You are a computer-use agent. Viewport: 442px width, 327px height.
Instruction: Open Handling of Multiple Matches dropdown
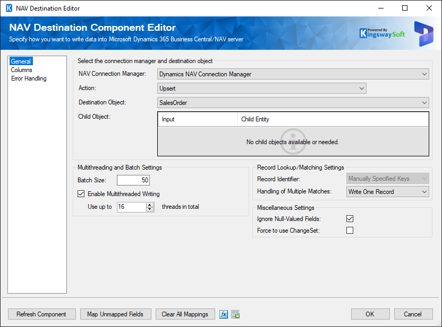[x=388, y=192]
